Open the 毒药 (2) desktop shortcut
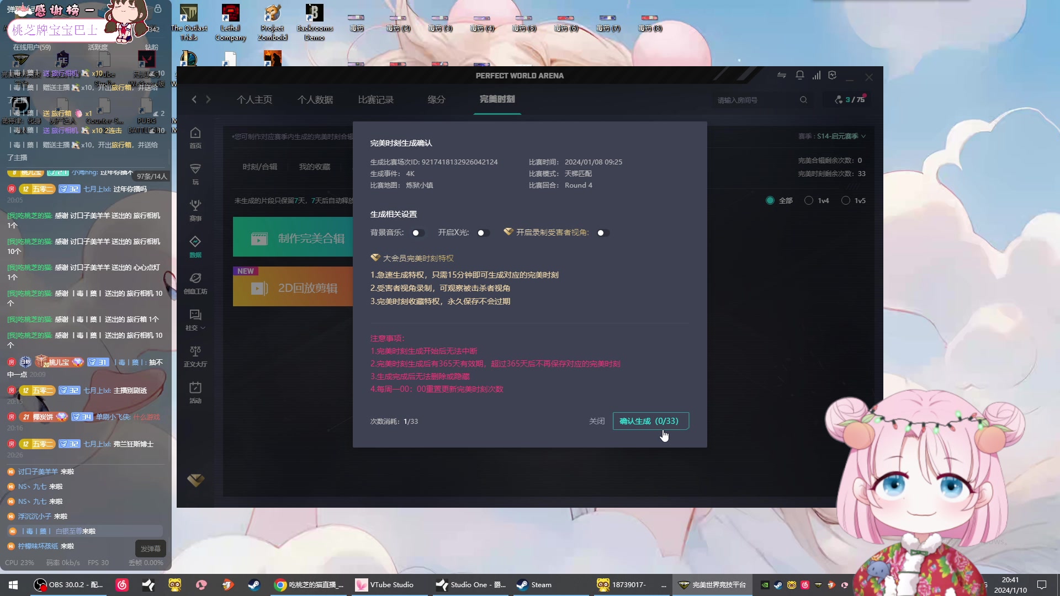Viewport: 1060px width, 596px height. (398, 23)
